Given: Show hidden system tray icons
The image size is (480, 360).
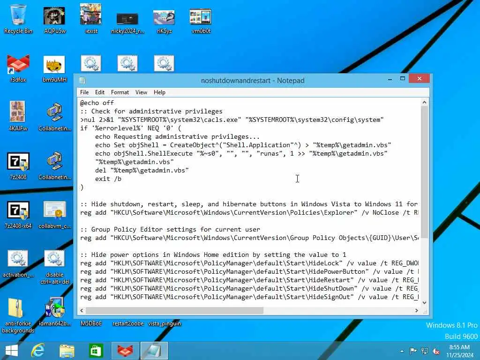Looking at the screenshot, I should point(402,351).
